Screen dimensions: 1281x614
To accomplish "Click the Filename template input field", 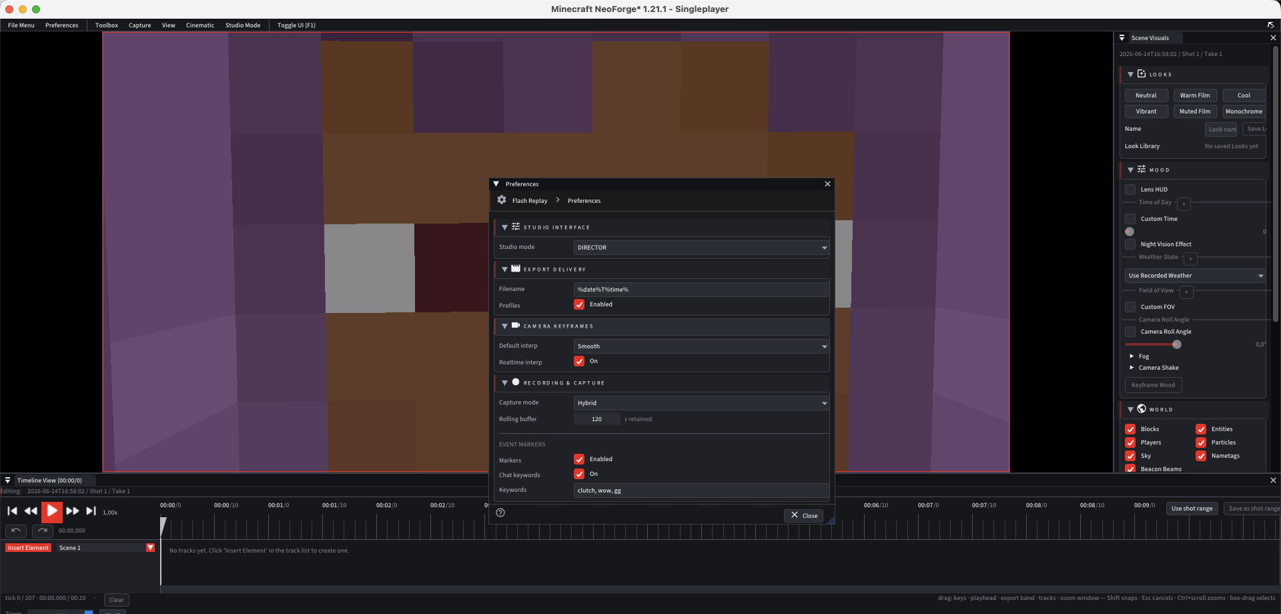I will (x=701, y=290).
